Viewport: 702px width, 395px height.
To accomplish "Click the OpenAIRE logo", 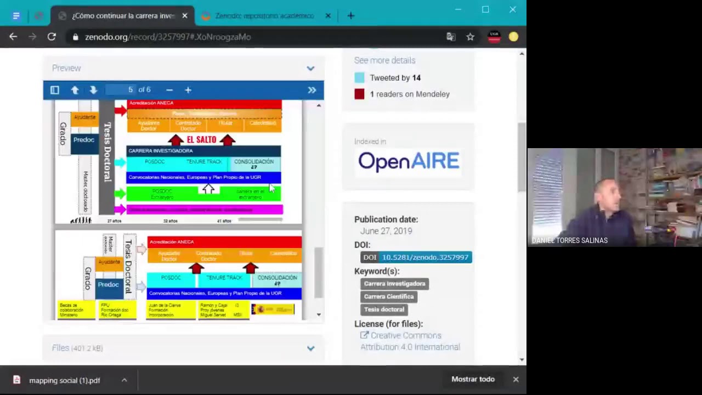I will point(409,161).
